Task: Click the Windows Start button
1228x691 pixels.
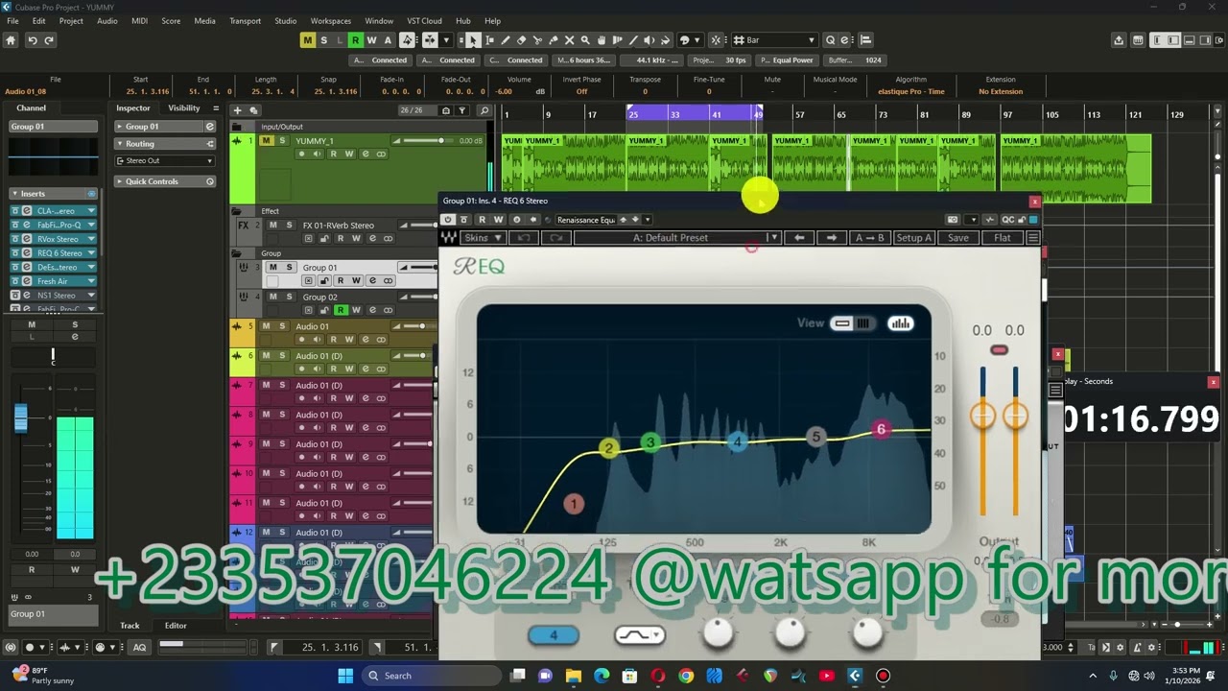Action: pos(345,676)
